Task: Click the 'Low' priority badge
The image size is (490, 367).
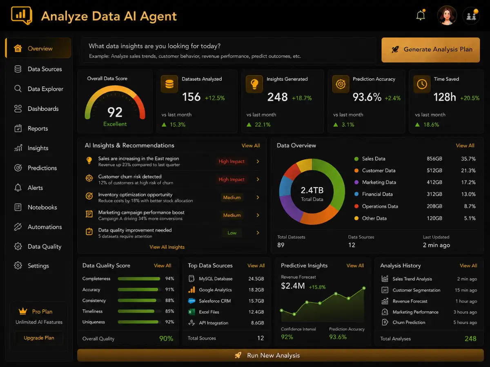Action: coord(232,233)
